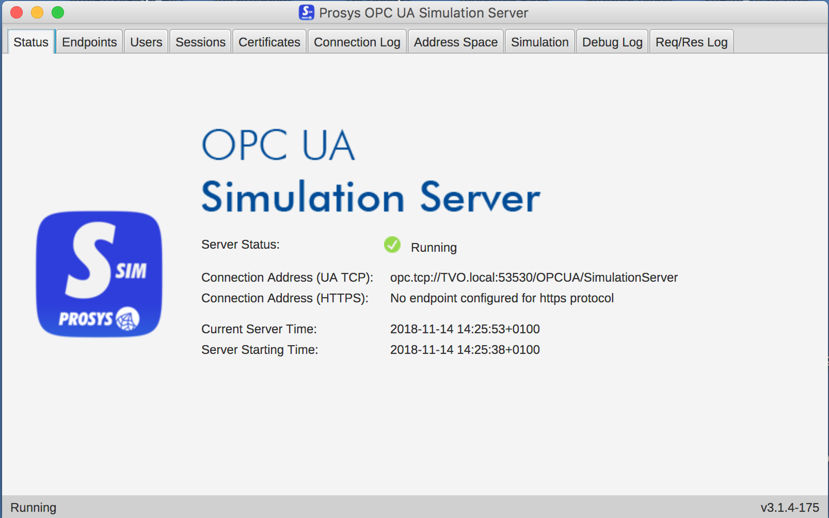This screenshot has width=829, height=518.
Task: Click the version v3.1.4-175 in status bar
Action: (x=790, y=508)
